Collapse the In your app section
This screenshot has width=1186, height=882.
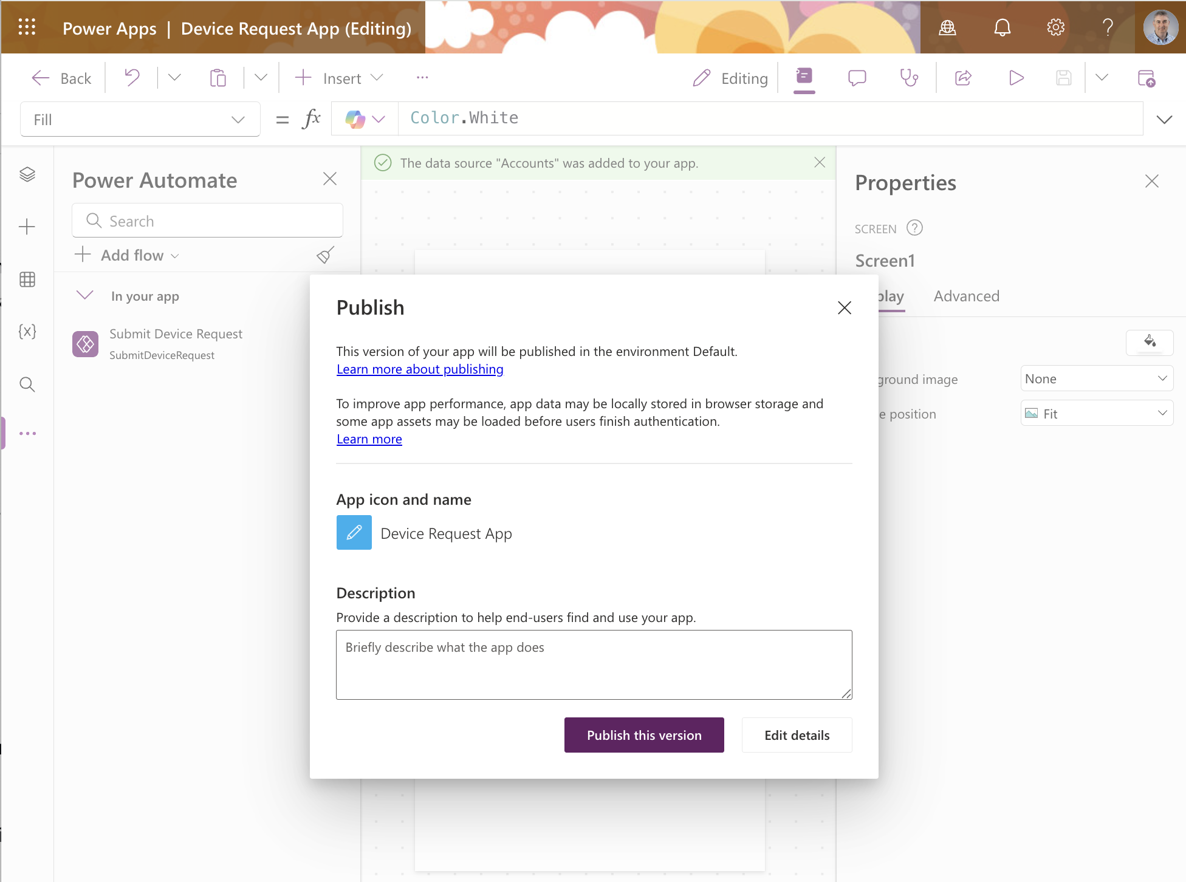(85, 296)
